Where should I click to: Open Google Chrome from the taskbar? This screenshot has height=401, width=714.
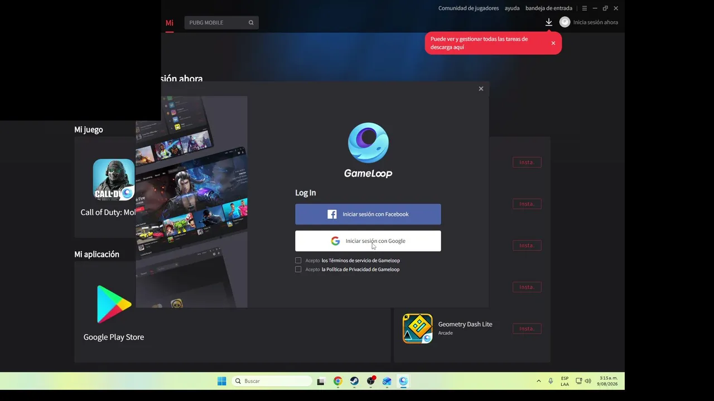(337, 381)
